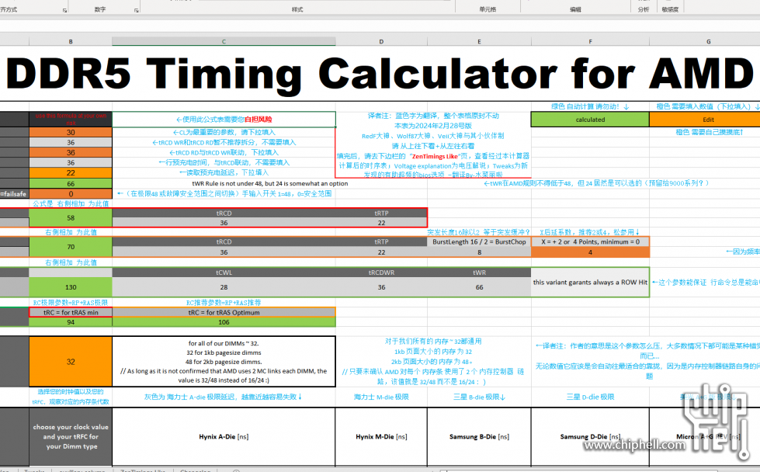Image resolution: width=760 pixels, height=472 pixels.
Task: Select the green cell showing 70
Action: pos(71,247)
